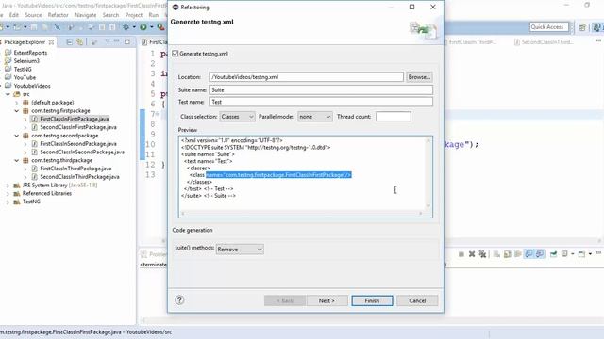Click the Terminate square icon in Console
Image resolution: width=604 pixels, height=339 pixels.
pos(461,254)
